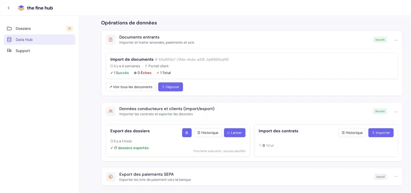
Task: Click the the fine hub brand text
Action: pyautogui.click(x=40, y=8)
